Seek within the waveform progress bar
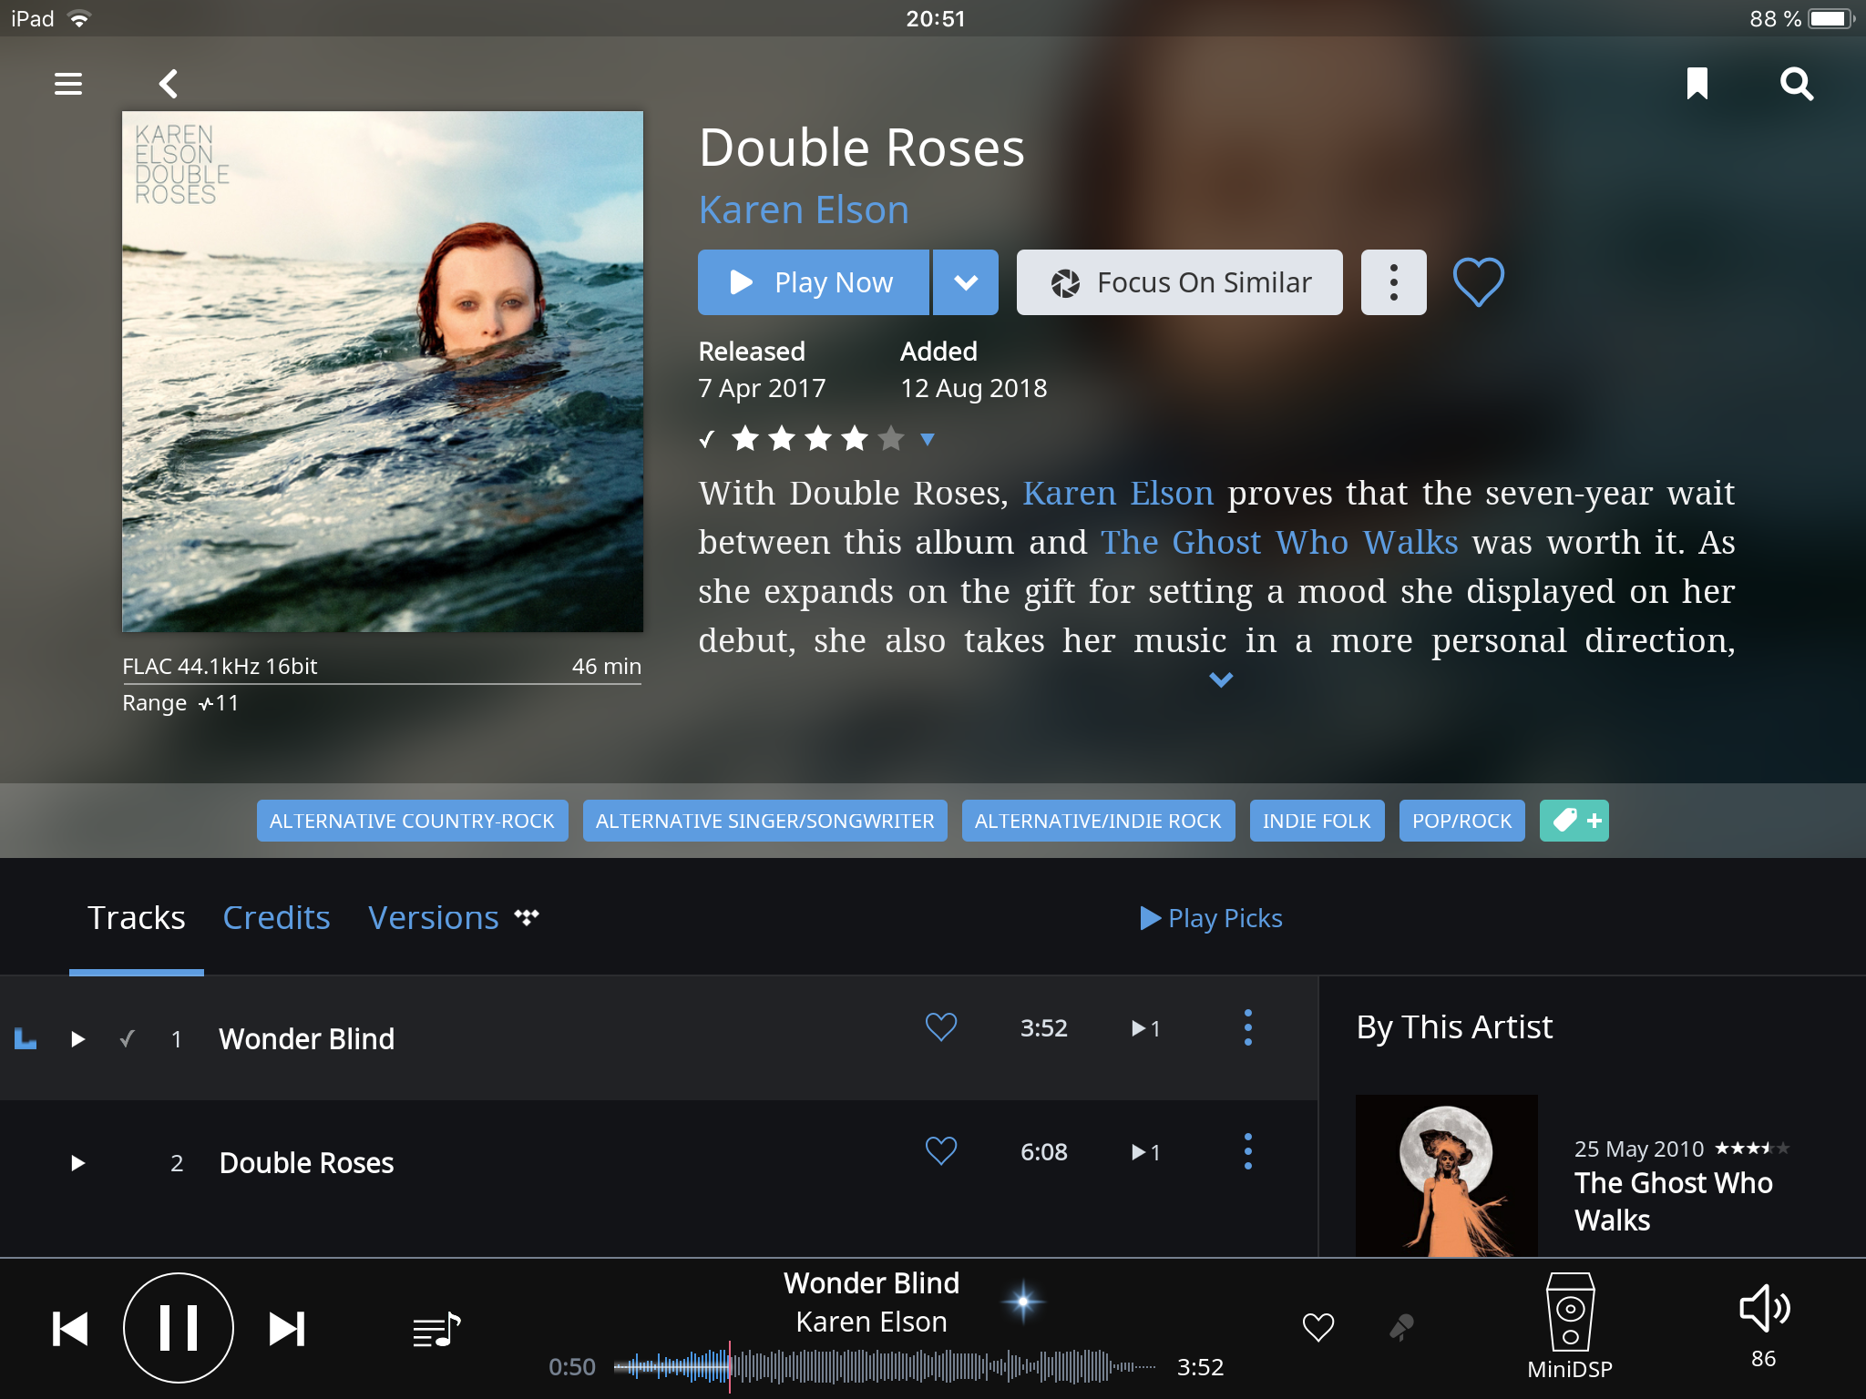The width and height of the screenshot is (1866, 1399). click(x=885, y=1366)
